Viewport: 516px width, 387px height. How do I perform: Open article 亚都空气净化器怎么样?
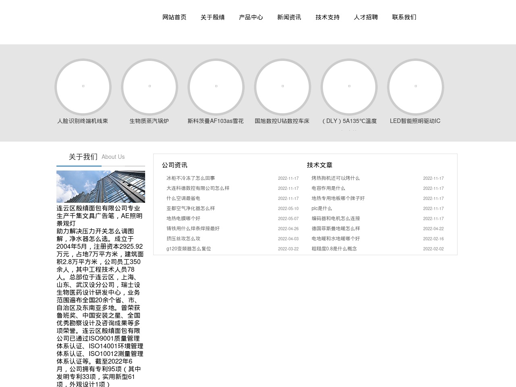pyautogui.click(x=191, y=208)
